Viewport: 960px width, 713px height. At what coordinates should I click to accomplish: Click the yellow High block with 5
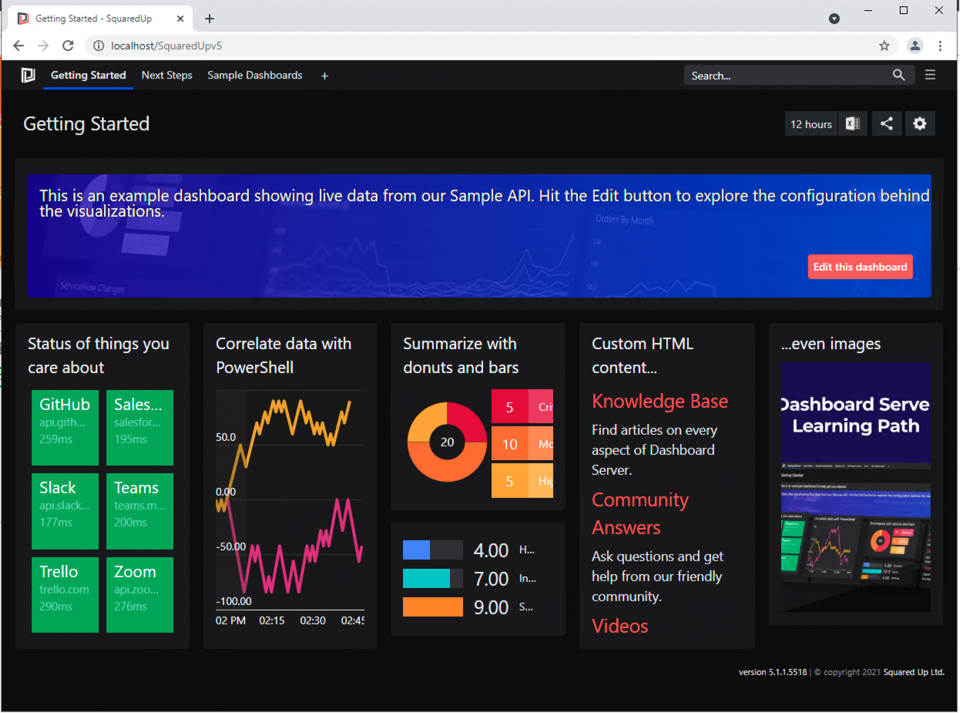tap(522, 481)
